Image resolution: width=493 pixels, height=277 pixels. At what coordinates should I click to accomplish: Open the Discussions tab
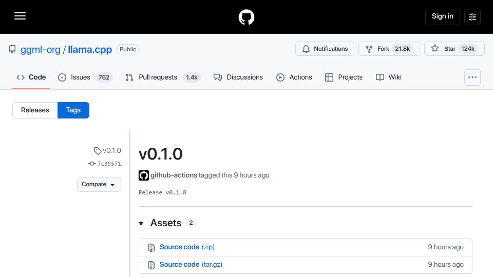click(x=238, y=77)
